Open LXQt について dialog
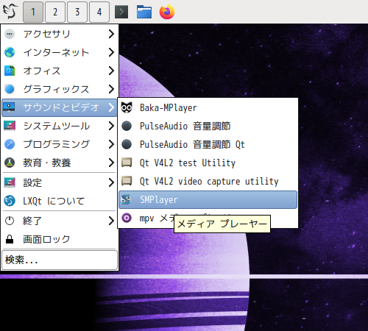Viewport: 368px width, 331px height. 60,201
